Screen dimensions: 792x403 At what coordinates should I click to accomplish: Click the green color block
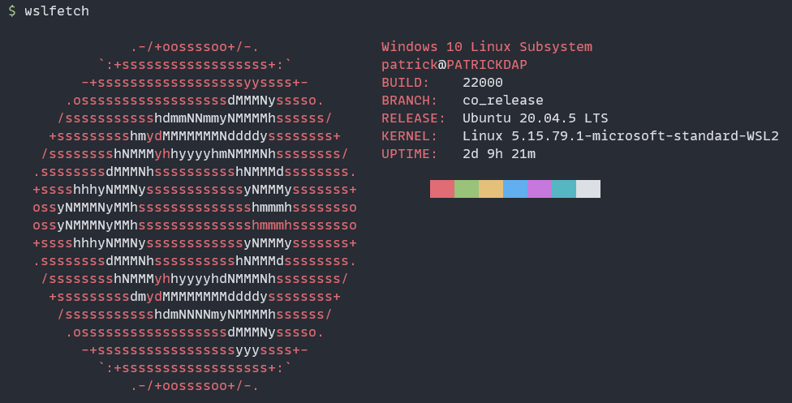[x=467, y=189]
